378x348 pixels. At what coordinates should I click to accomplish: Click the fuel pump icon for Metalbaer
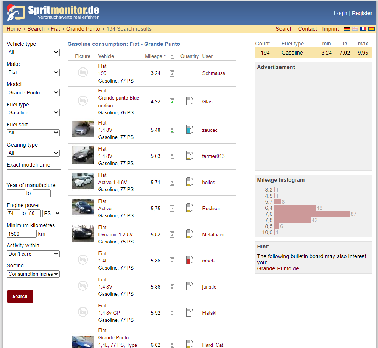click(190, 234)
